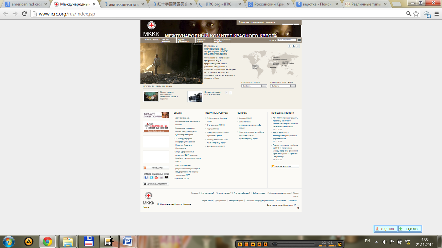The image size is (442, 248).
Task: Open the Контакты link in top header
Action: [x=271, y=22]
